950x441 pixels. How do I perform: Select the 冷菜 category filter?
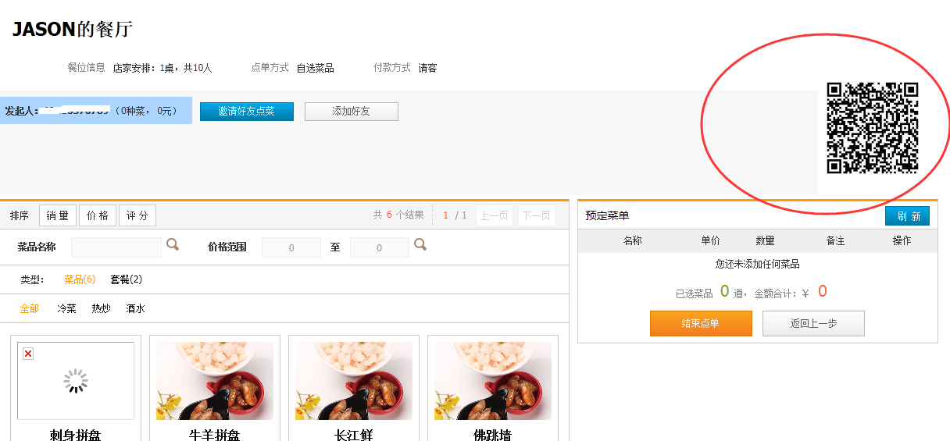[66, 308]
